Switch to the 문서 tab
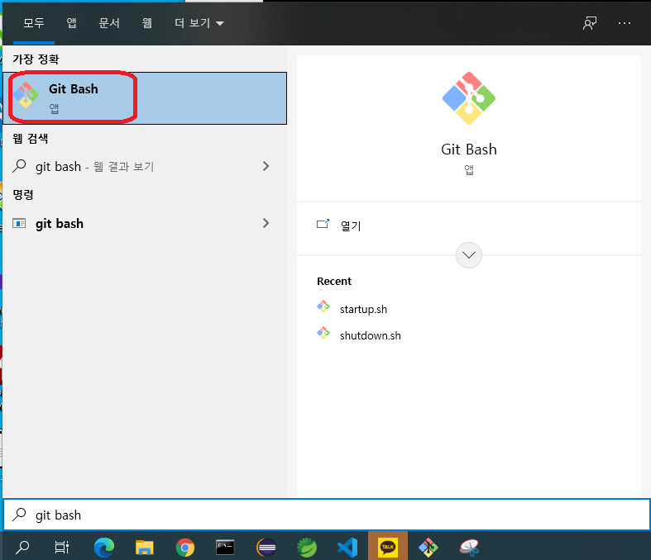The height and width of the screenshot is (560, 651). (x=109, y=23)
